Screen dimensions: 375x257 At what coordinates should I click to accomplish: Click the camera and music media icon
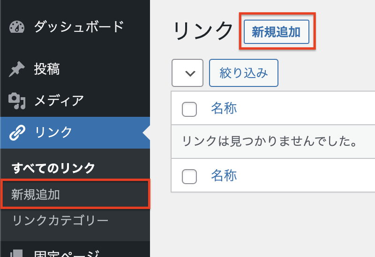(17, 100)
